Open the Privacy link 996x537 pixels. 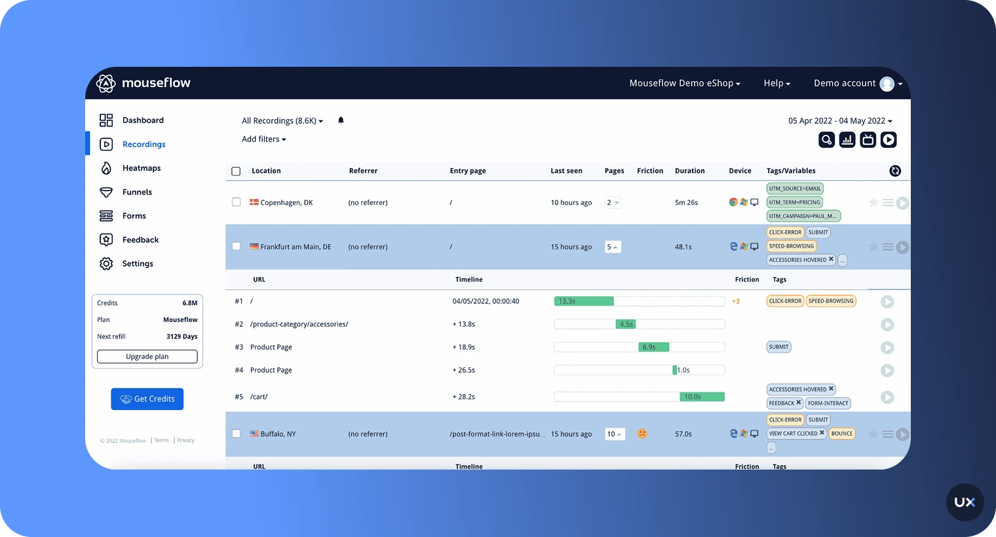coord(186,440)
